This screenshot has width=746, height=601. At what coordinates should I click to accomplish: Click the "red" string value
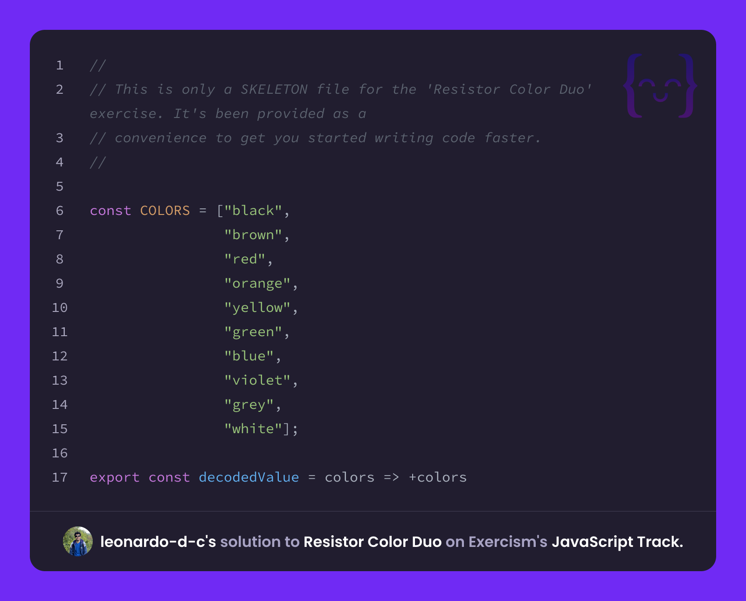click(245, 259)
